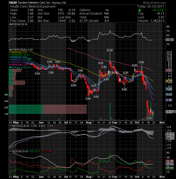Click the 3.90 low price annotation
176x179 pixels.
tap(88, 99)
